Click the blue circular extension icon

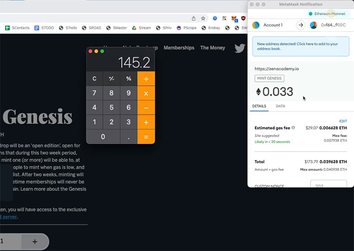point(215,18)
